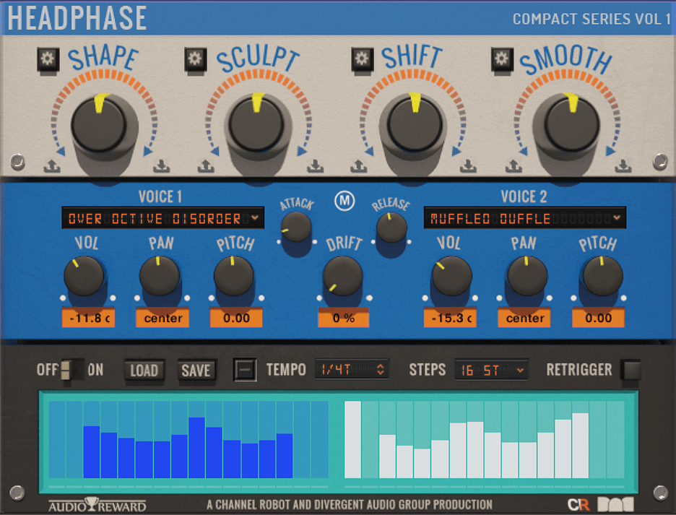Click the TEMPO 1/4T stepper arrows
Screen dimensions: 676x515
click(x=380, y=369)
